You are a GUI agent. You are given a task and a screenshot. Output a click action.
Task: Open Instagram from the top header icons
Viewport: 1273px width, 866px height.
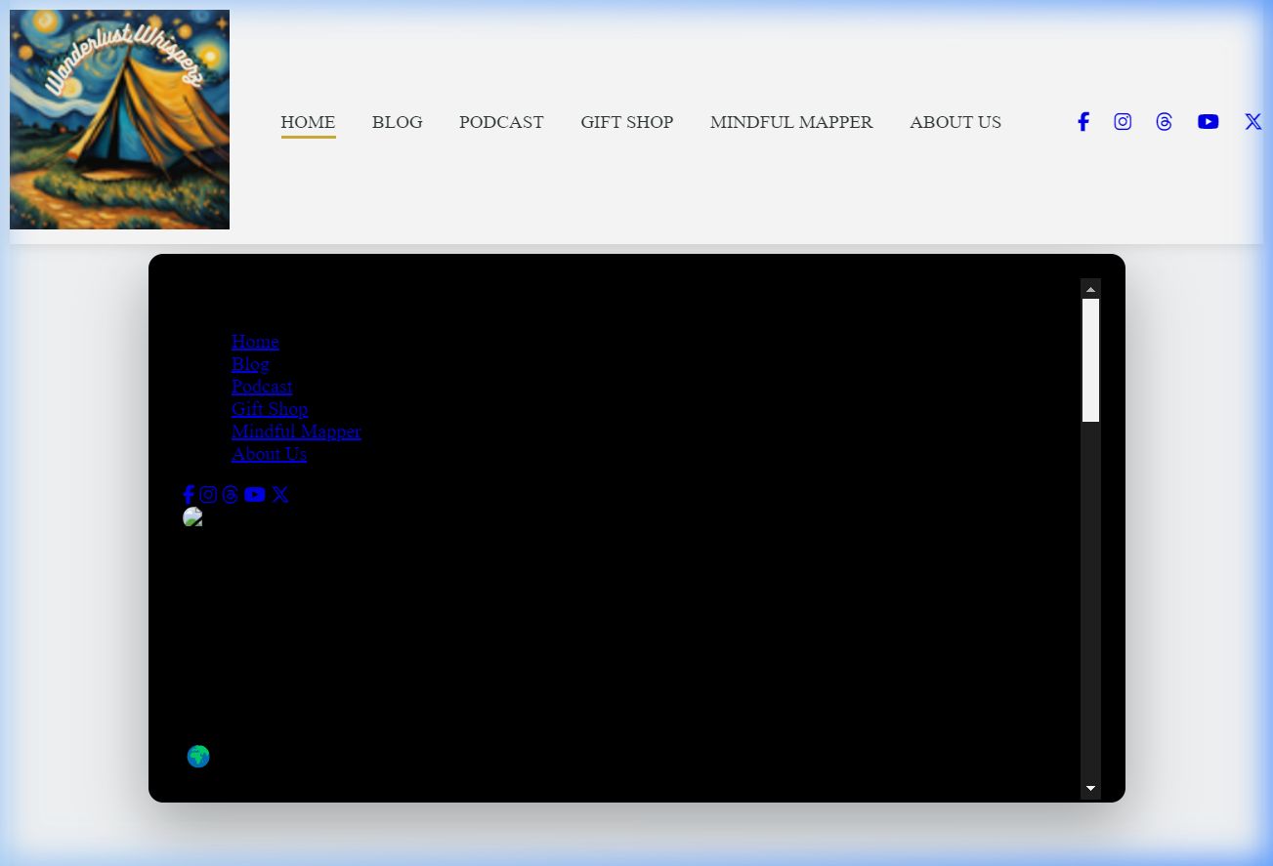point(1123,122)
